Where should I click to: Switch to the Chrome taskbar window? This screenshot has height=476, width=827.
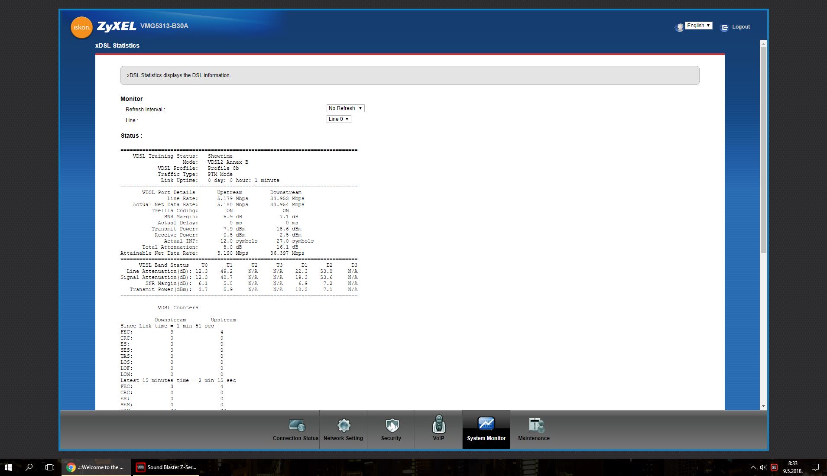click(96, 467)
